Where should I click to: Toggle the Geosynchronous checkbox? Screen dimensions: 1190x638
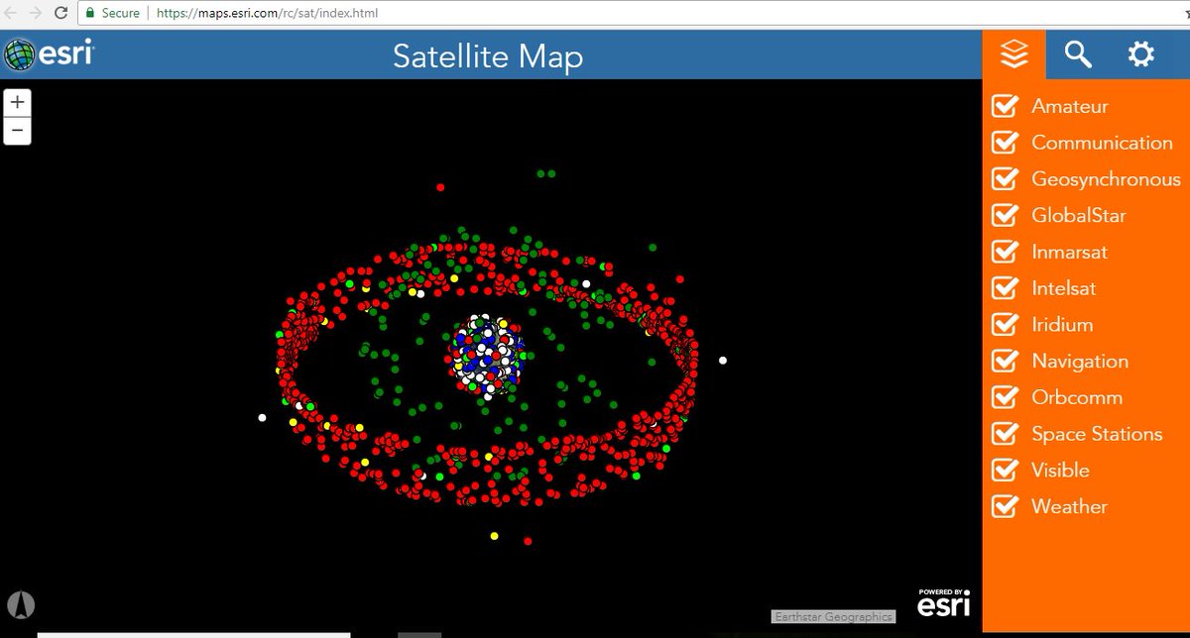(x=1005, y=179)
